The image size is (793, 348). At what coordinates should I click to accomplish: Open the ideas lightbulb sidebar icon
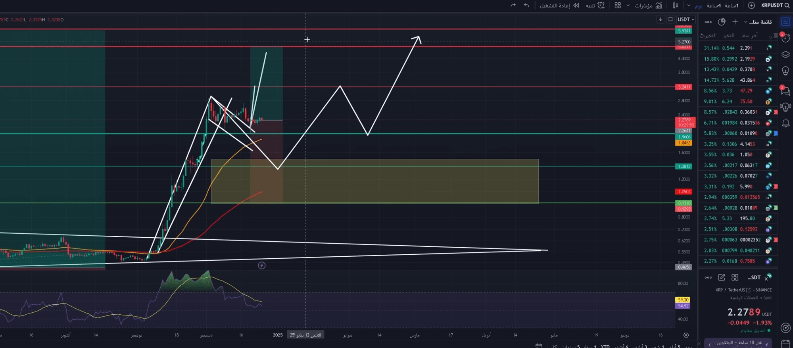785,71
